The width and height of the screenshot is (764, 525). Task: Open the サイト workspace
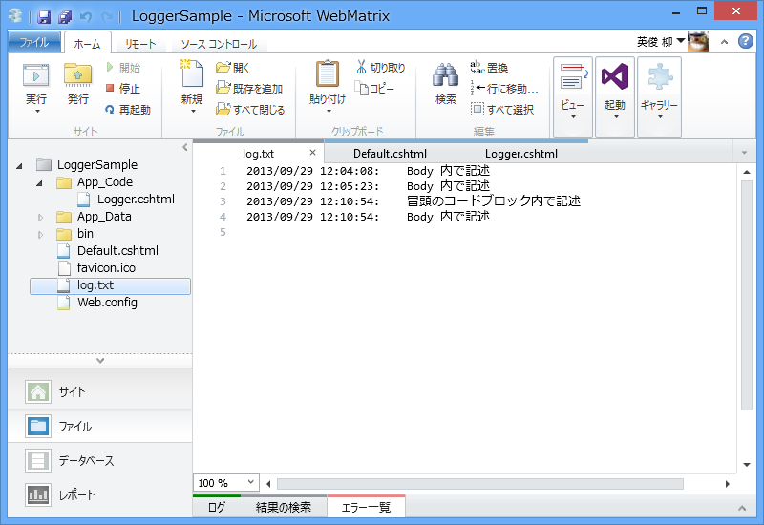[x=100, y=391]
